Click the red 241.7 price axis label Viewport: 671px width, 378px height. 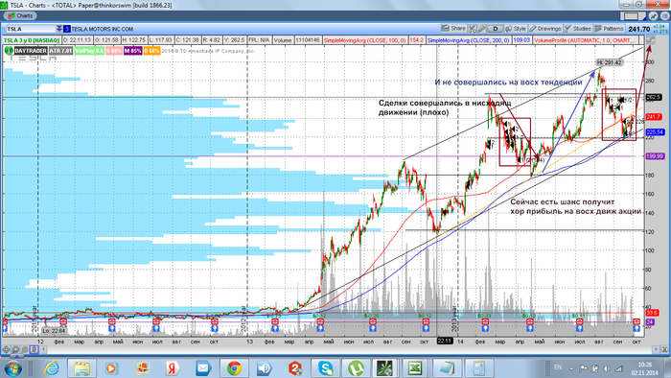[654, 117]
